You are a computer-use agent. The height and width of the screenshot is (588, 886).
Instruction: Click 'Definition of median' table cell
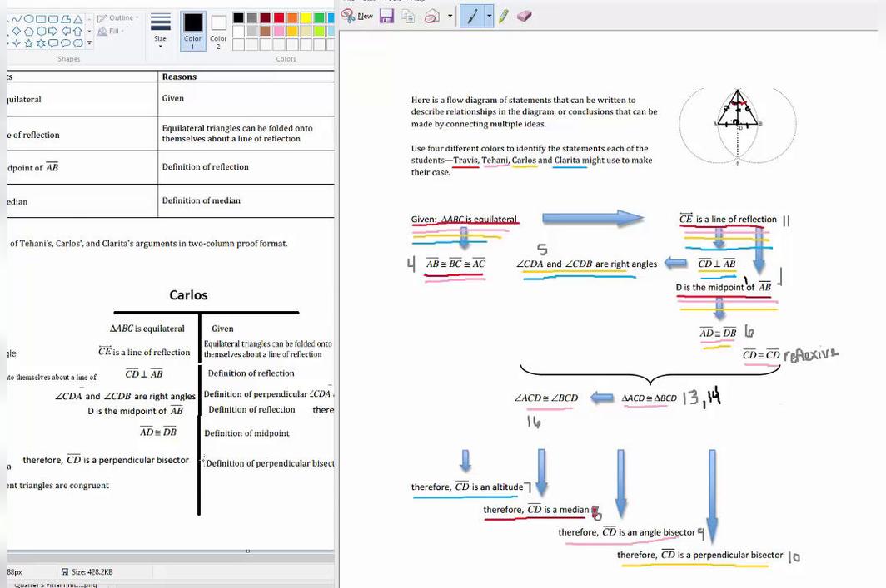[x=202, y=200]
